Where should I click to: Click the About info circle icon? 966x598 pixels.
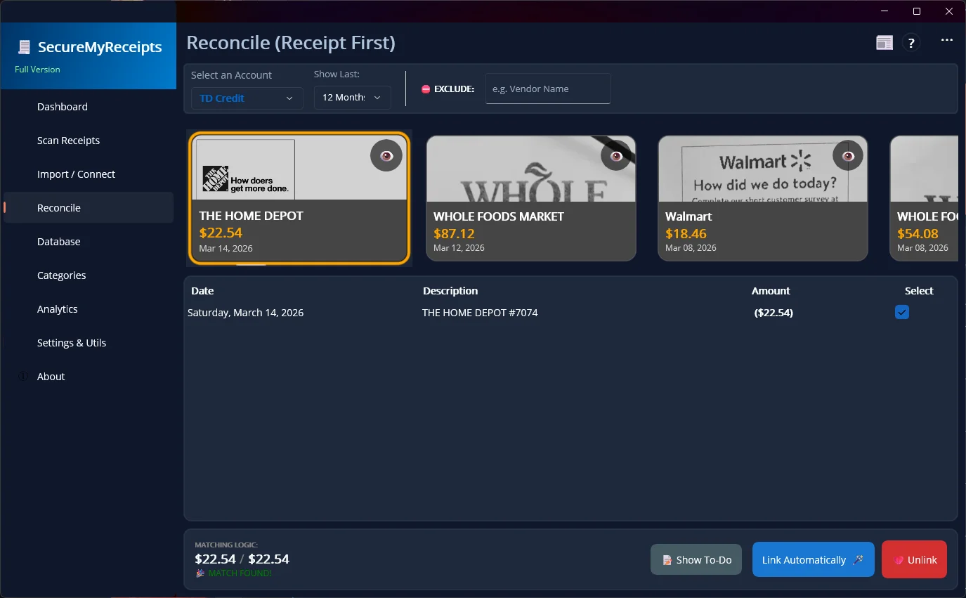(22, 377)
